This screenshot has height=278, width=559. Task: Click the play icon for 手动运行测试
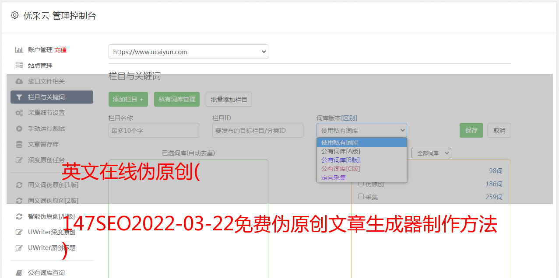click(x=19, y=129)
